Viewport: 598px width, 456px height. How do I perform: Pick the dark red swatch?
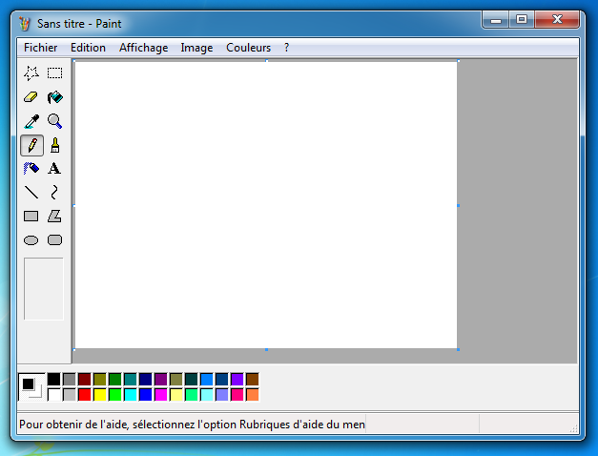click(x=84, y=380)
